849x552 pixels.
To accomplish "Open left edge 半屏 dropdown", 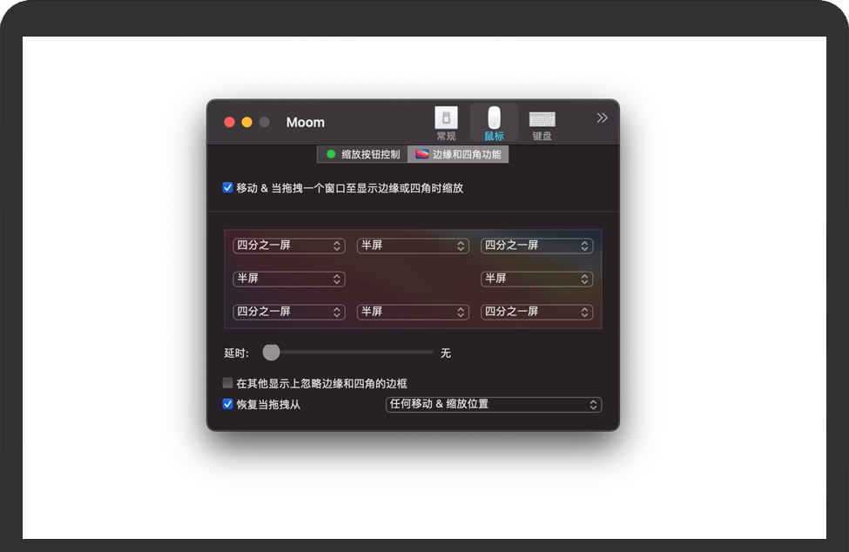I will tap(289, 279).
